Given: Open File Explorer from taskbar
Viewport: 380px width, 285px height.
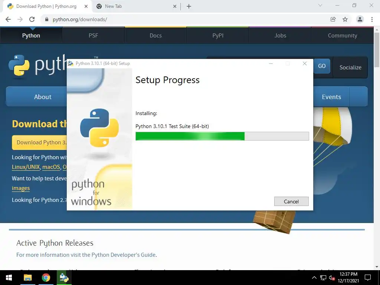Looking at the screenshot, I should click(x=27, y=278).
